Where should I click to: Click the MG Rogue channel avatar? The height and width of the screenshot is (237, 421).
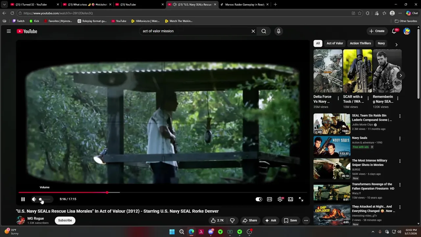point(20,220)
